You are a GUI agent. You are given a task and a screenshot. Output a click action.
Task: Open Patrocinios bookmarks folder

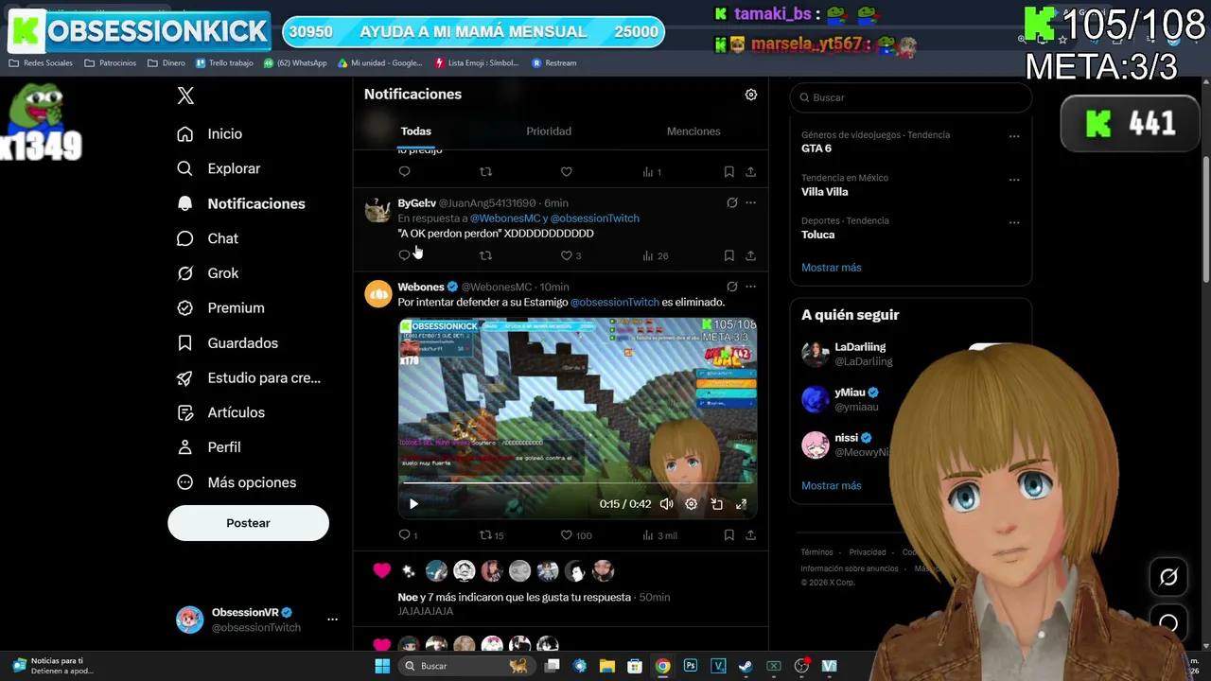tap(111, 63)
